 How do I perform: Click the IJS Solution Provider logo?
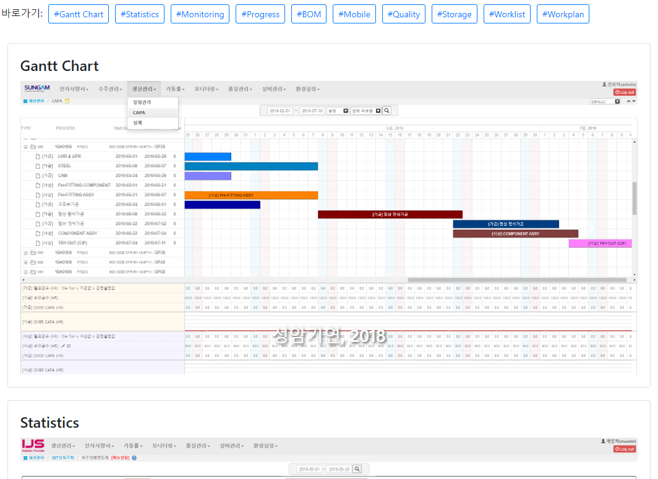[33, 446]
